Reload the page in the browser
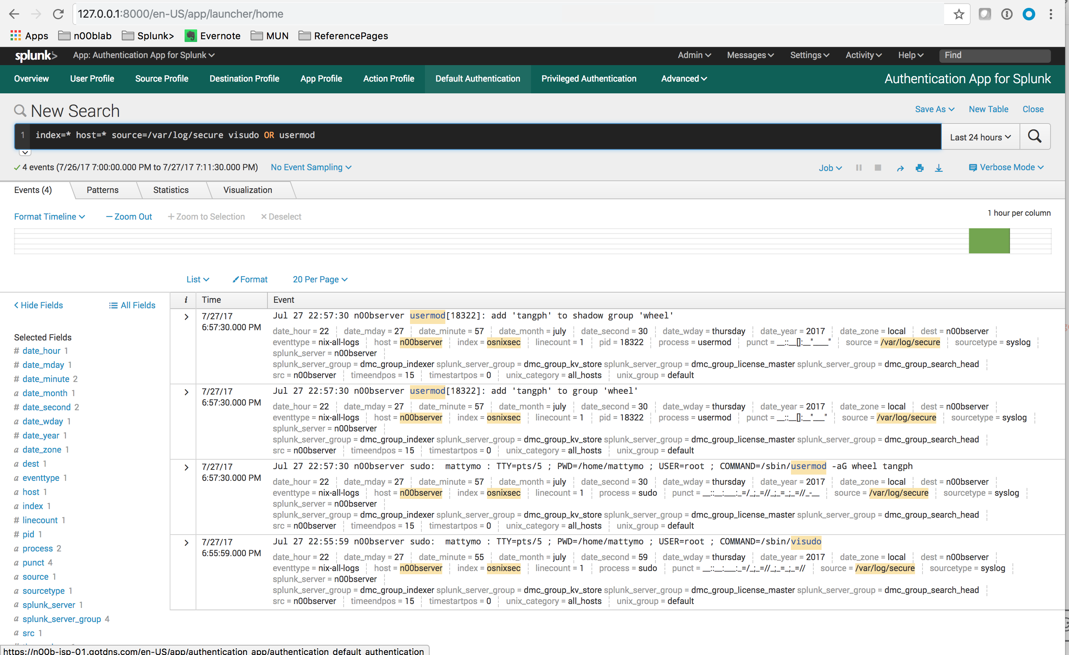 click(x=58, y=13)
